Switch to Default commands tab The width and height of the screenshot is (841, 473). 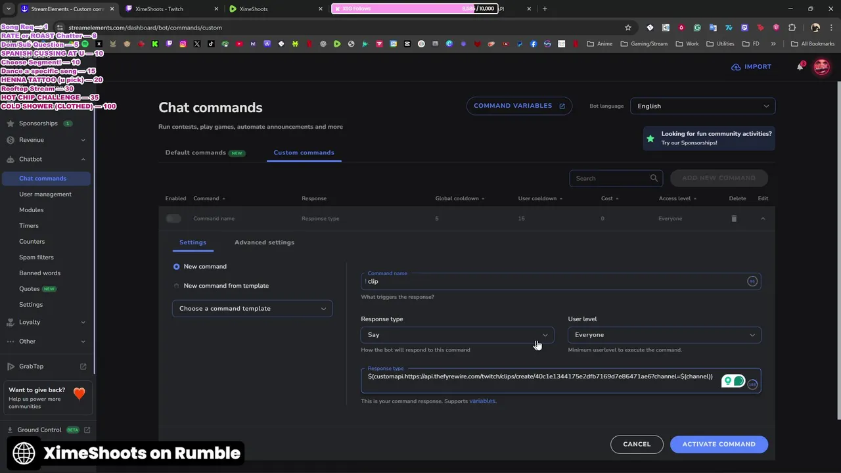pyautogui.click(x=204, y=152)
